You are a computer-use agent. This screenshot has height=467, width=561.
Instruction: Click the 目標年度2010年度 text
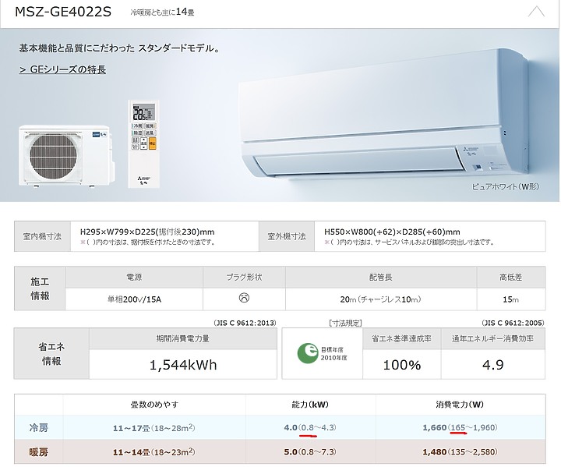tap(333, 353)
